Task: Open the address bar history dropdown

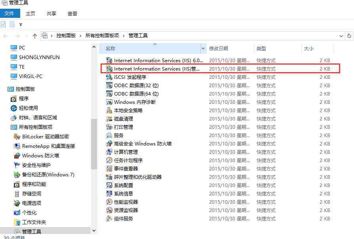Action: point(341,36)
